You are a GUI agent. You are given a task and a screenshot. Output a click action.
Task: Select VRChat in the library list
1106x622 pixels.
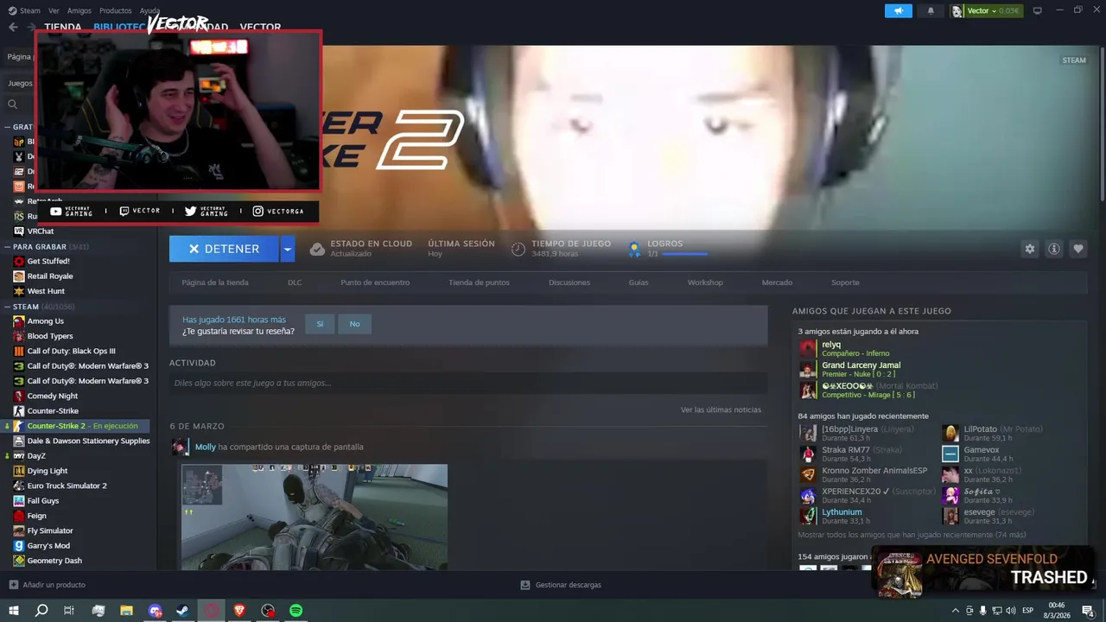[41, 231]
